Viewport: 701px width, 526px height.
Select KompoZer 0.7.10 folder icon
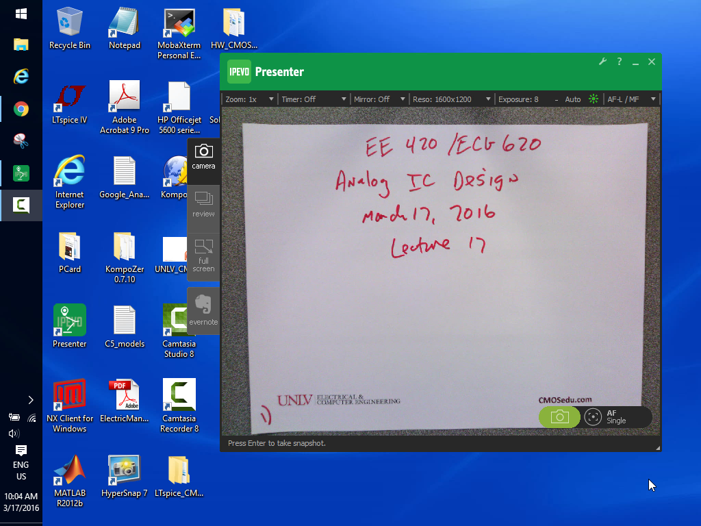click(125, 258)
